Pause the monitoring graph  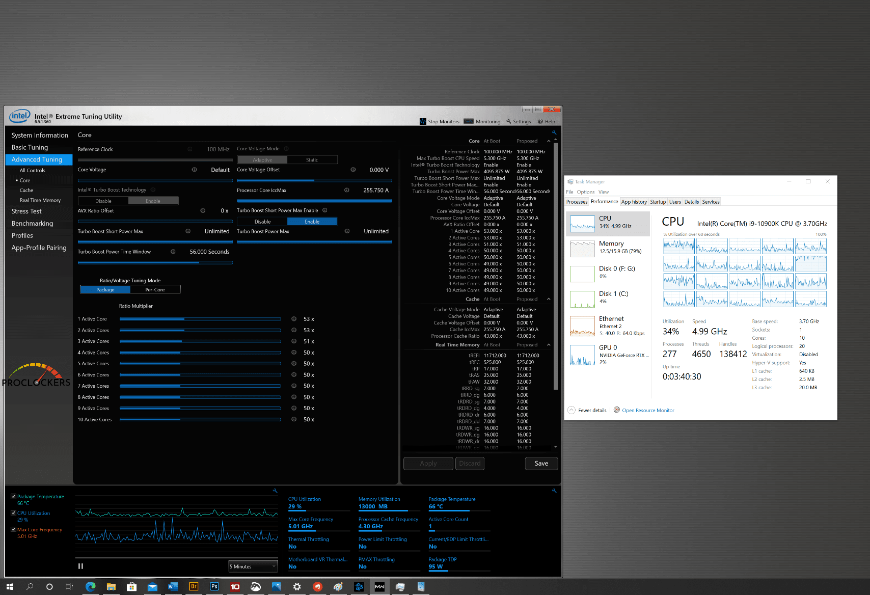tap(80, 566)
